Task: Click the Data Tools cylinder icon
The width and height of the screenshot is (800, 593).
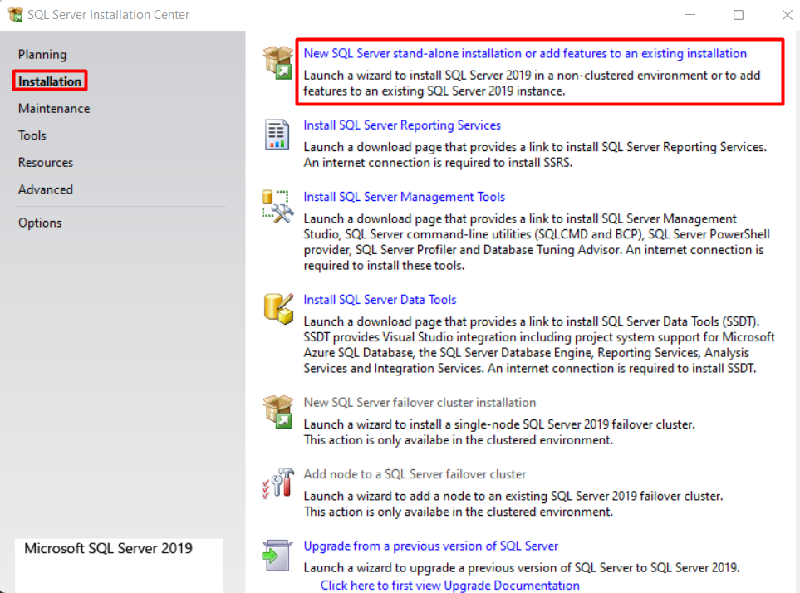Action: pos(278,308)
